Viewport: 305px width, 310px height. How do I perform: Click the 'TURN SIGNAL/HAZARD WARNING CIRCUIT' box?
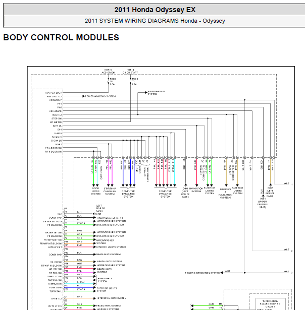click(271, 304)
